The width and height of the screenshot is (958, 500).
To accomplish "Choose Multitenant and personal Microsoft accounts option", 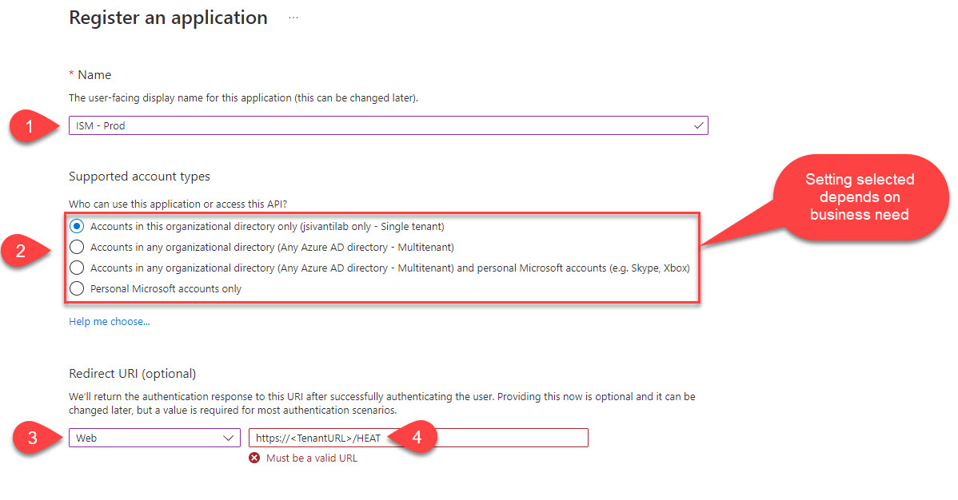I will (x=77, y=268).
